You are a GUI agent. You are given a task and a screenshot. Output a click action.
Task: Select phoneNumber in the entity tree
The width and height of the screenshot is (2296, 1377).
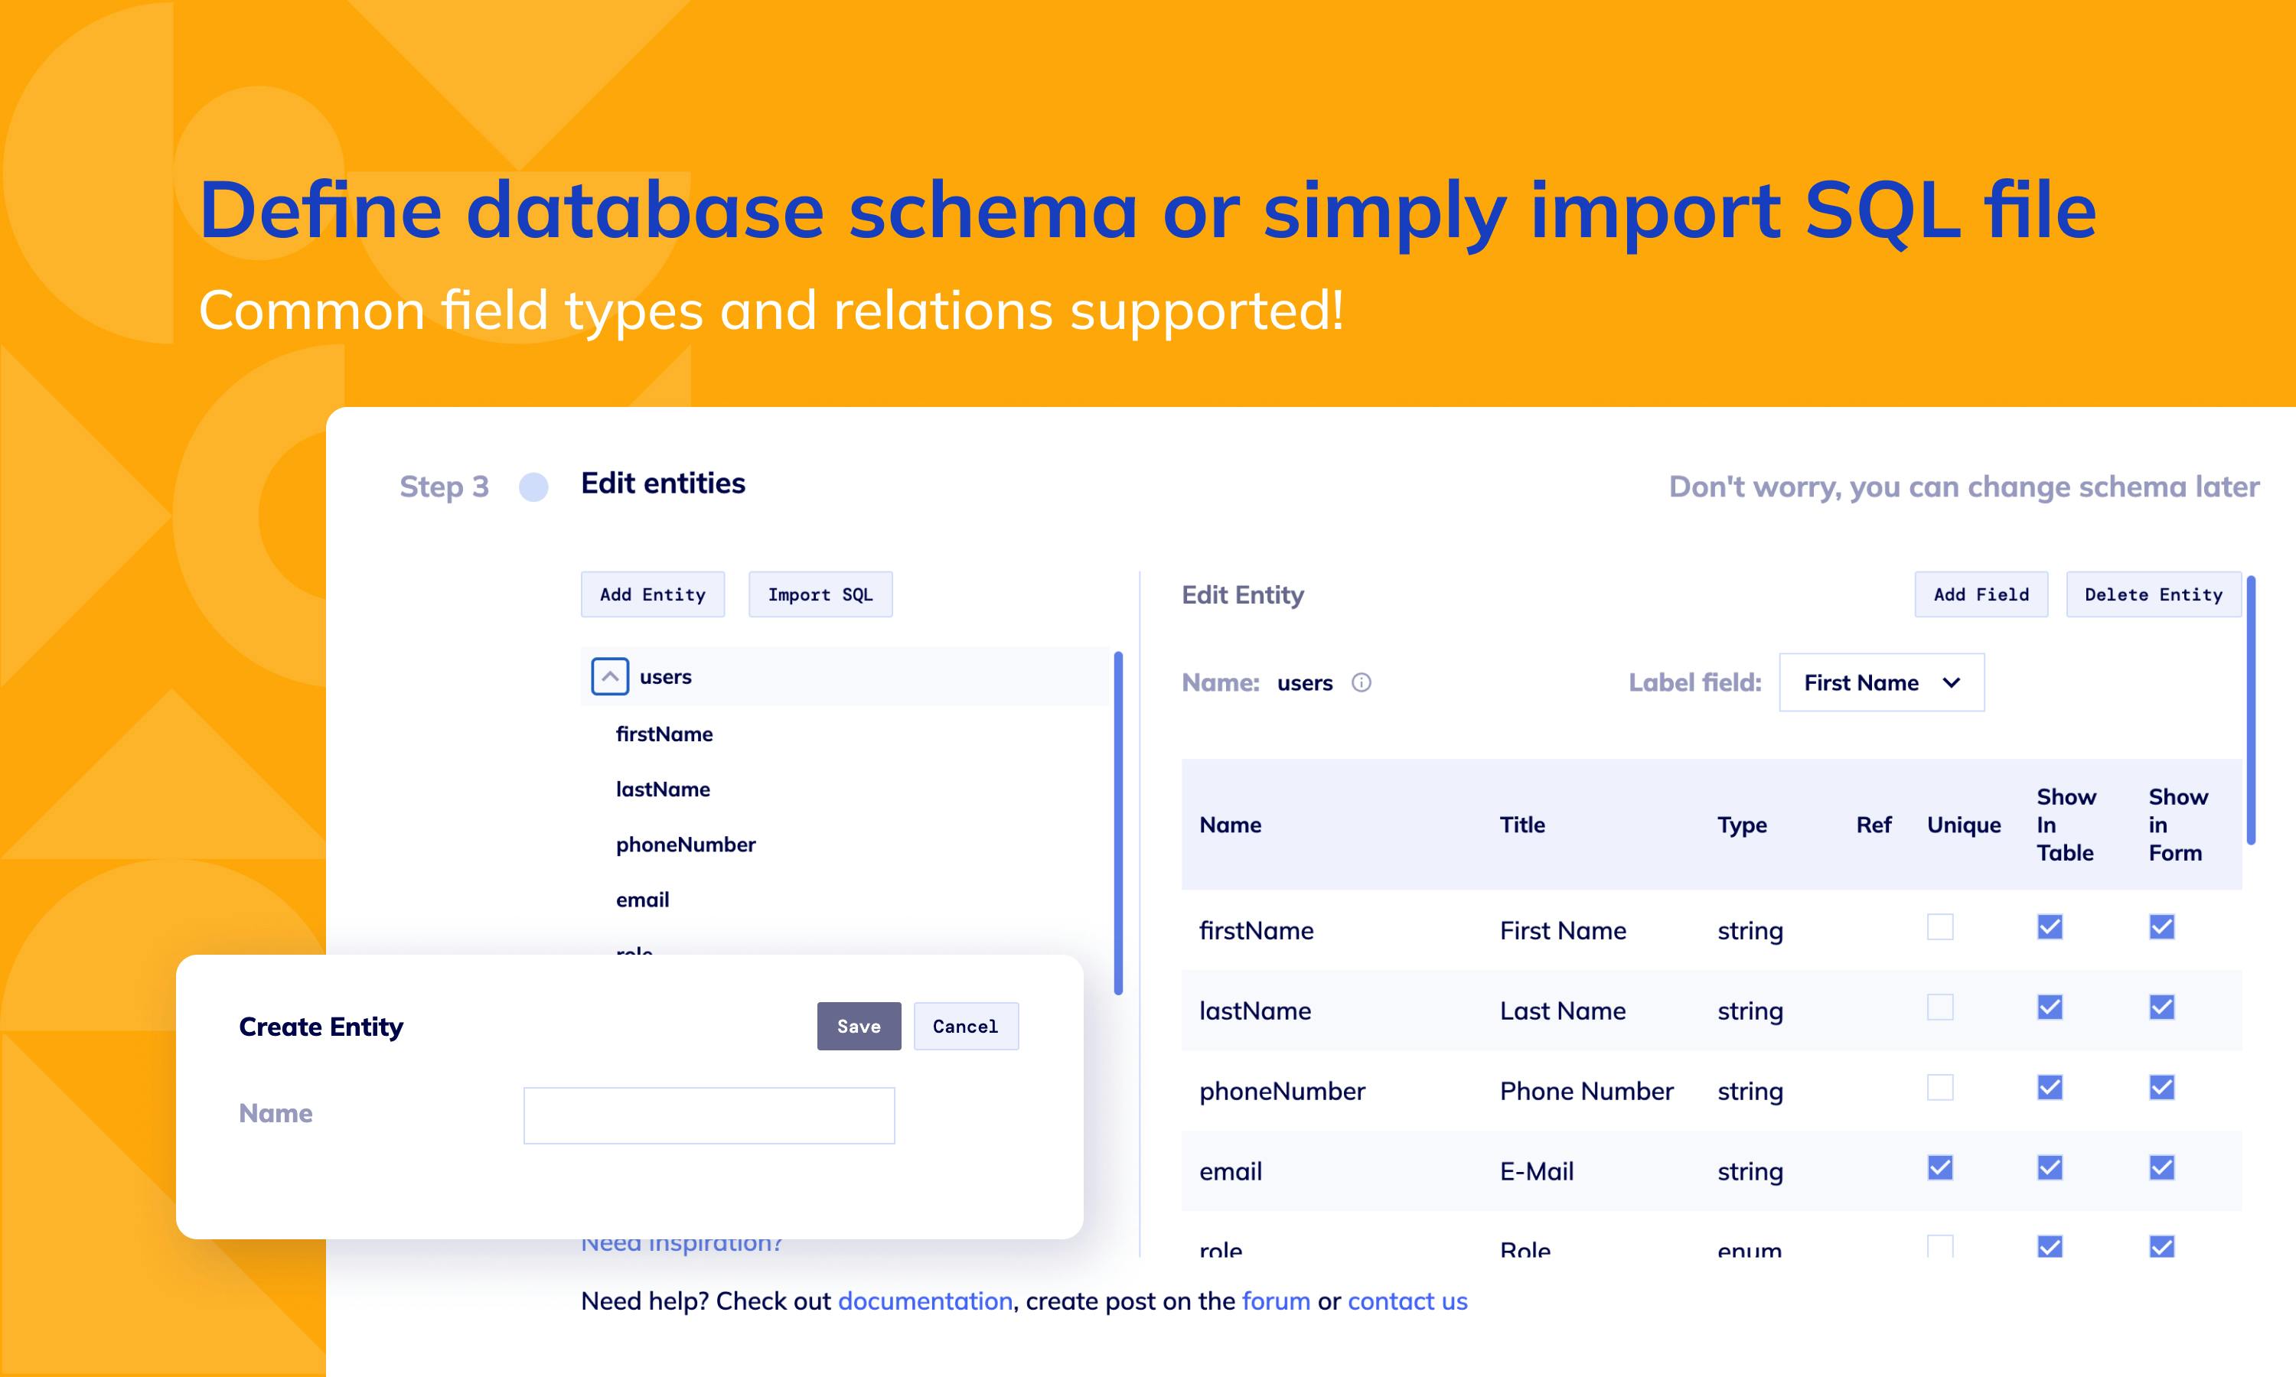pos(686,845)
